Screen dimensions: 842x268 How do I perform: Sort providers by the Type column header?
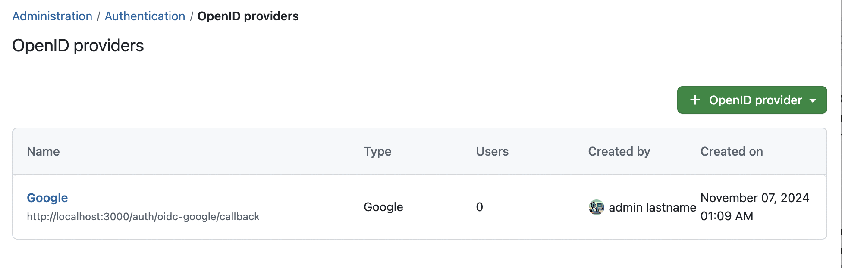pos(377,151)
